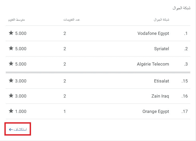Click the متوسط التقييم column header
This screenshot has height=141, width=196.
tap(15, 20)
